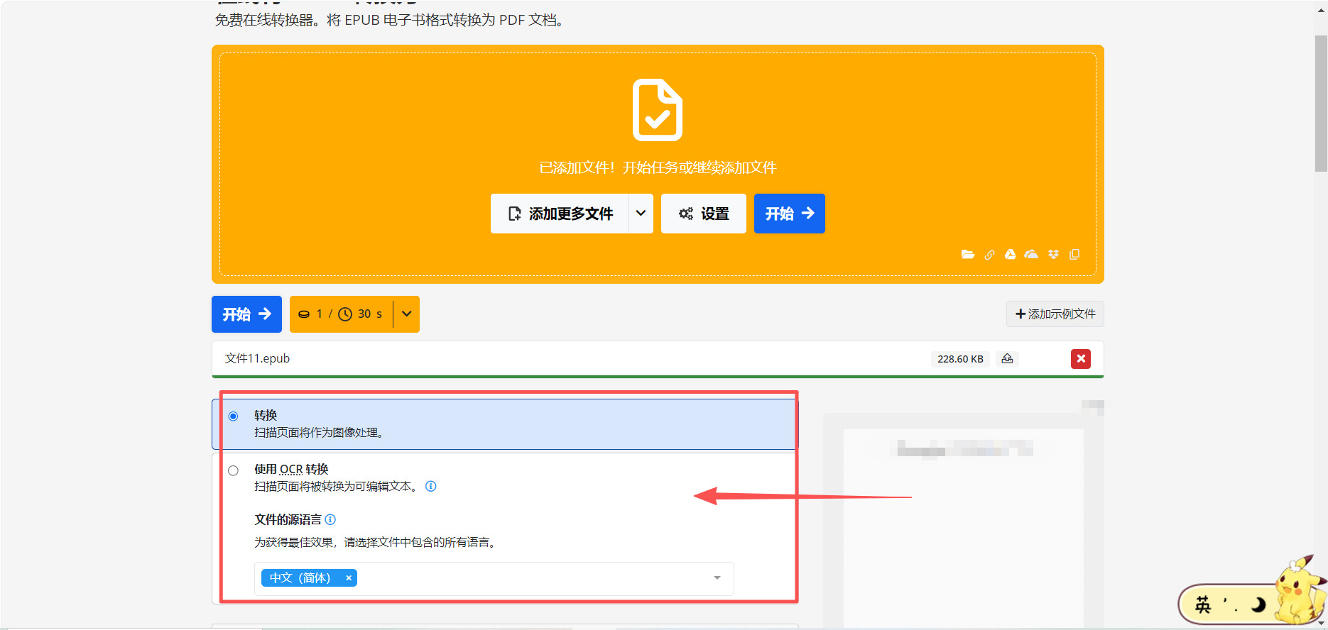Import a file from Google Drive
Viewport: 1328px width, 630px height.
click(x=1010, y=254)
